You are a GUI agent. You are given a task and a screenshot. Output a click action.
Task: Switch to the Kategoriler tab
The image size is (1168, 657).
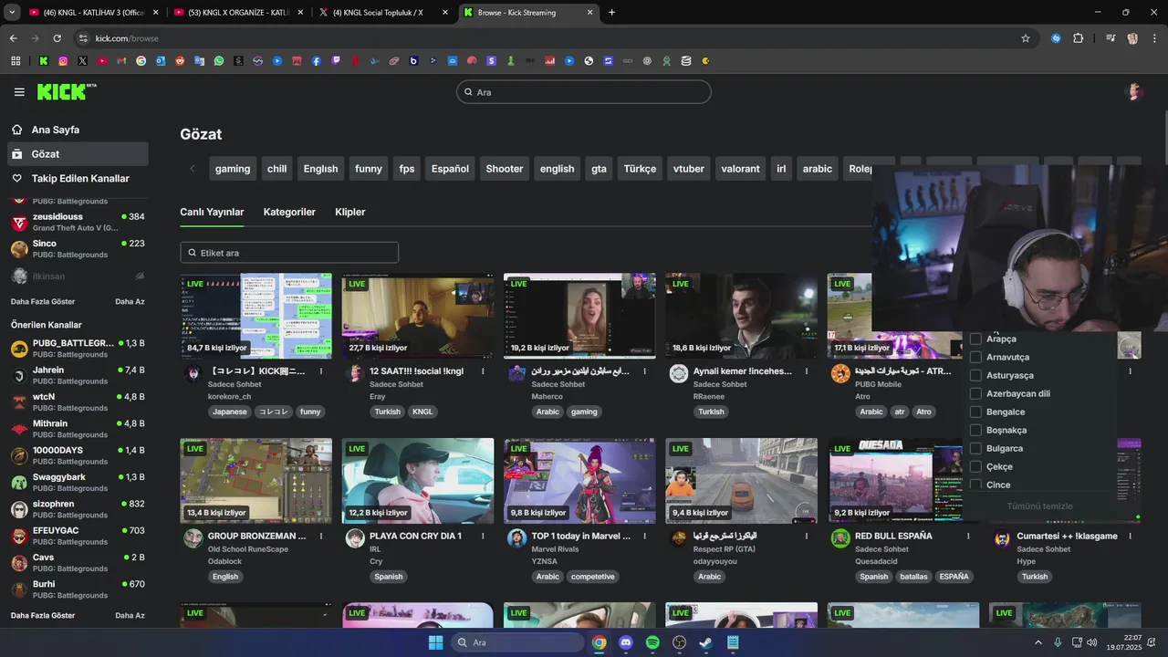(x=289, y=212)
